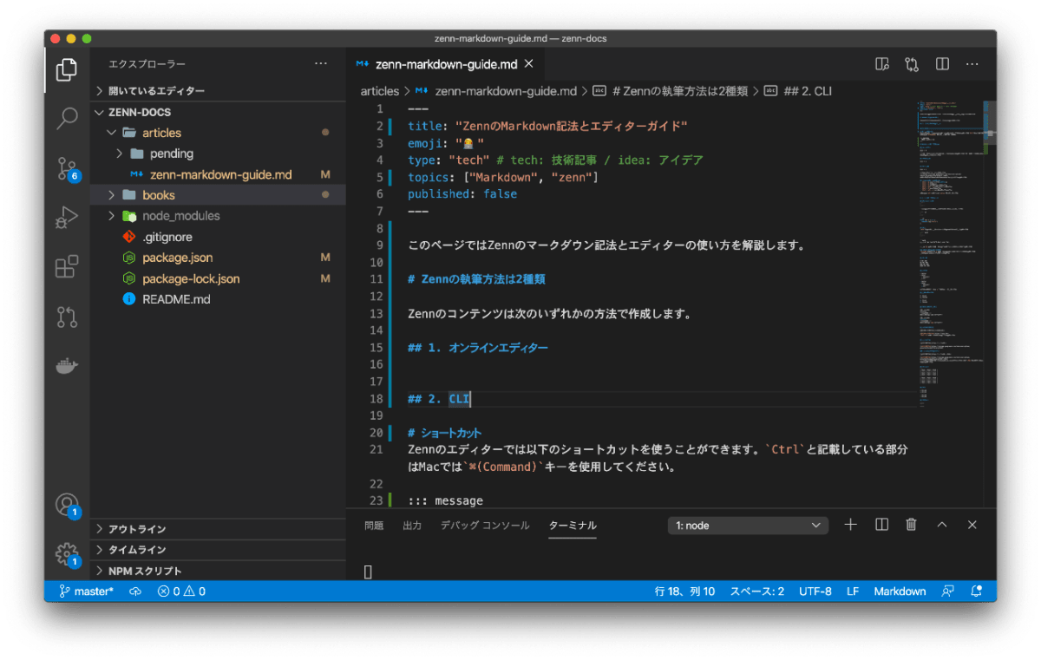The width and height of the screenshot is (1041, 660).
Task: Expand the node_modules folder
Action: pyautogui.click(x=218, y=216)
